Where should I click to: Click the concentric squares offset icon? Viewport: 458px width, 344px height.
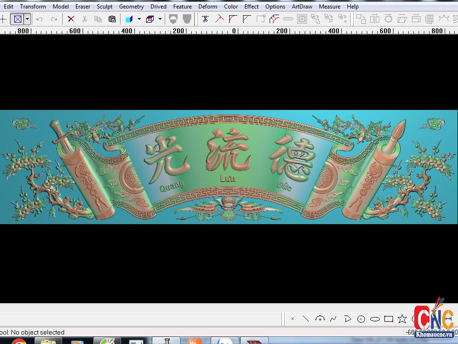pos(302,19)
